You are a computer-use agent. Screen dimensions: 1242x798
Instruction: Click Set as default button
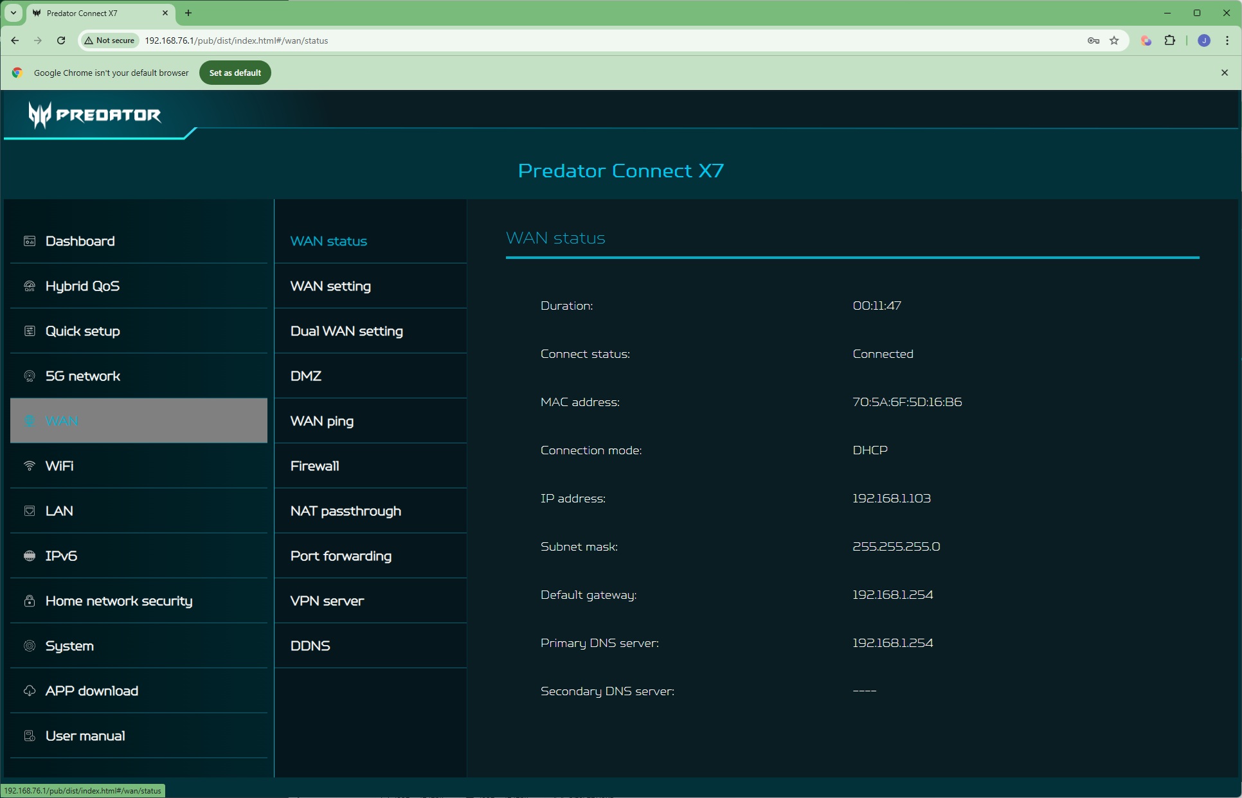(235, 73)
